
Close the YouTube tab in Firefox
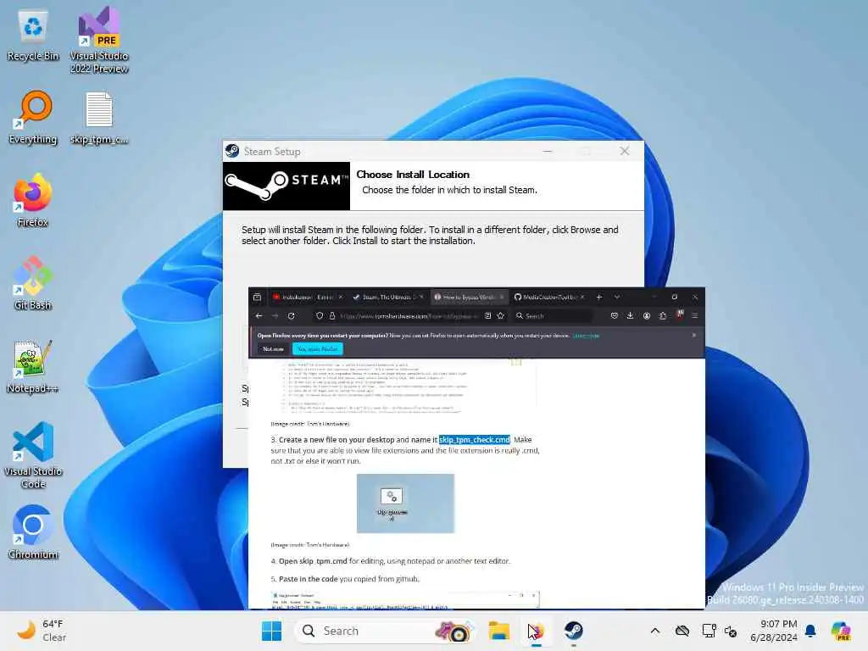[341, 298]
